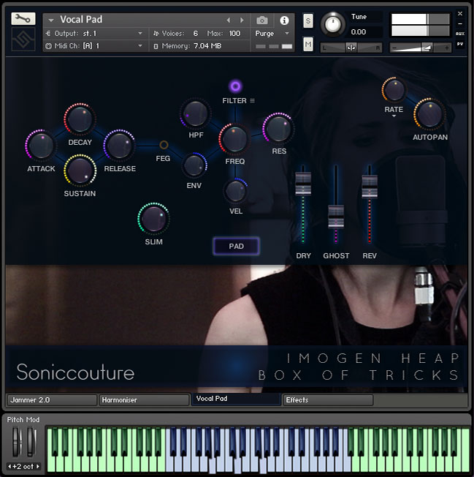The height and width of the screenshot is (477, 474).
Task: Click the VEL knob
Action: 235,191
